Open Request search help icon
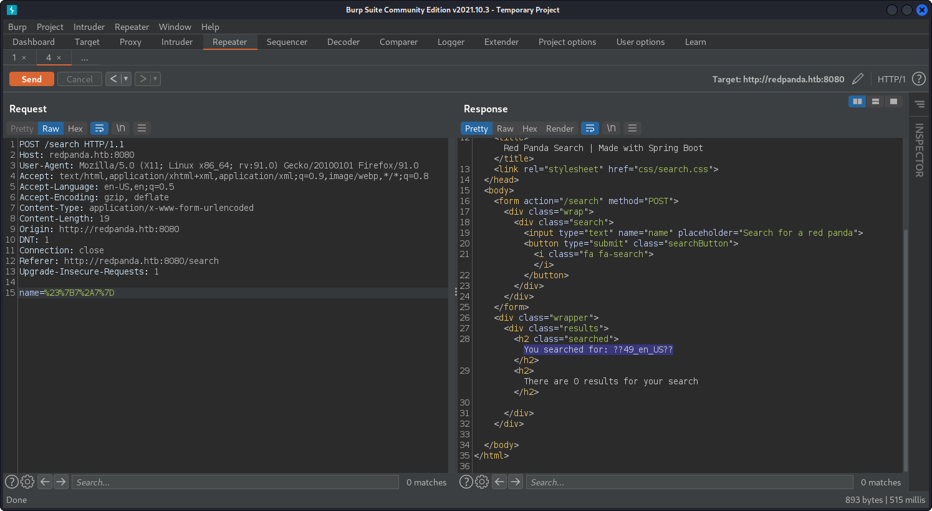This screenshot has height=511, width=932. click(12, 482)
